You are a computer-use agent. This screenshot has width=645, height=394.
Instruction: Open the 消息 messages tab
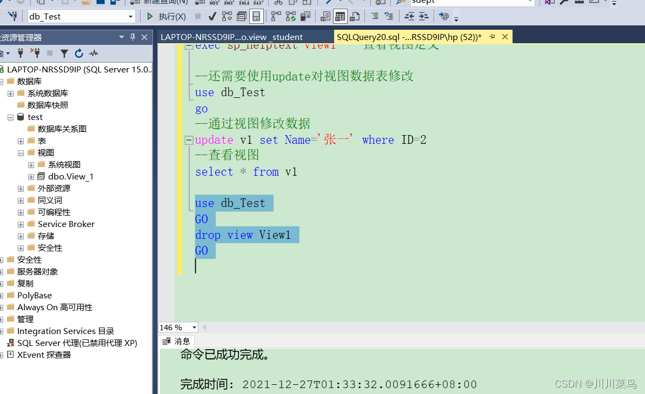coord(177,342)
